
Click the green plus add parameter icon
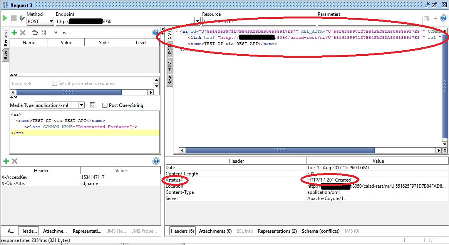click(14, 33)
